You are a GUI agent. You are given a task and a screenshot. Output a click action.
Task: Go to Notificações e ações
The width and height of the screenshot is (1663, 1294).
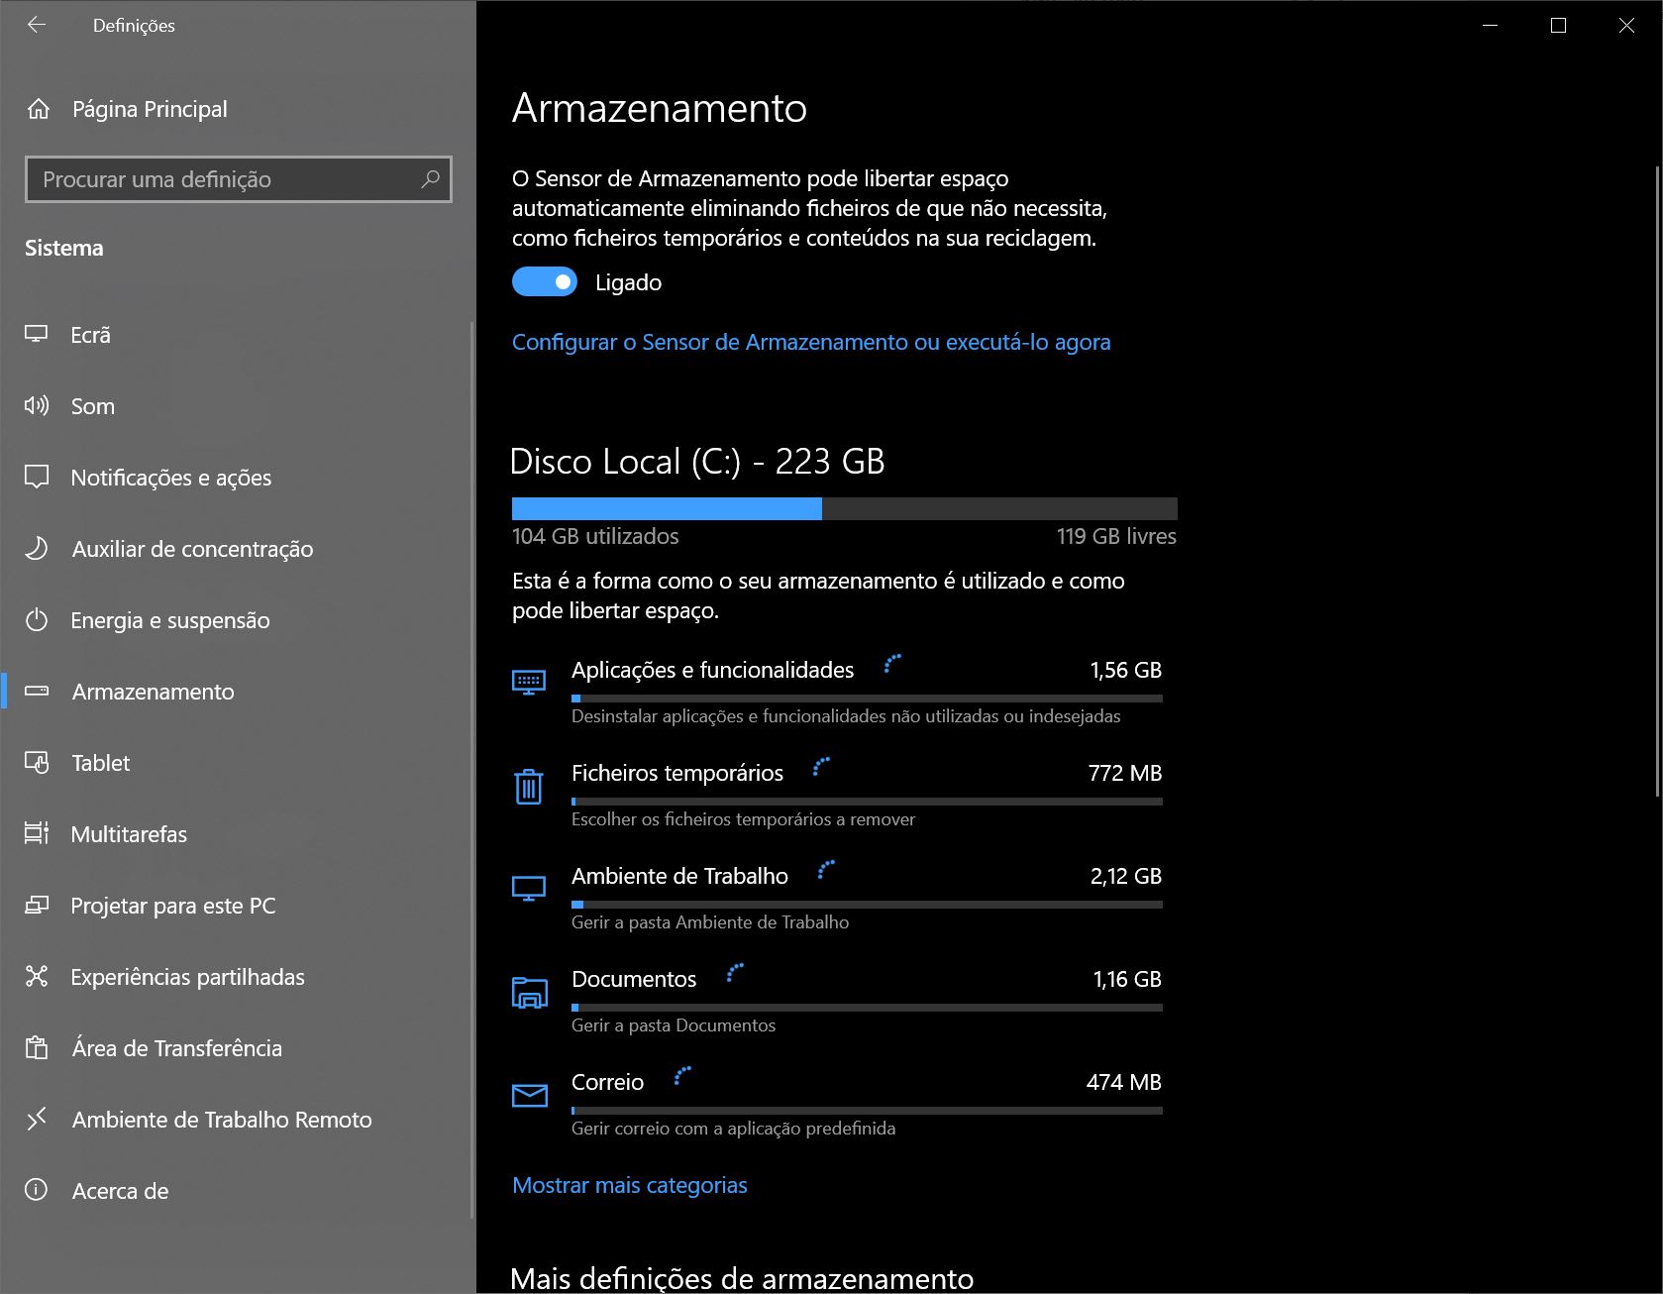(238, 478)
